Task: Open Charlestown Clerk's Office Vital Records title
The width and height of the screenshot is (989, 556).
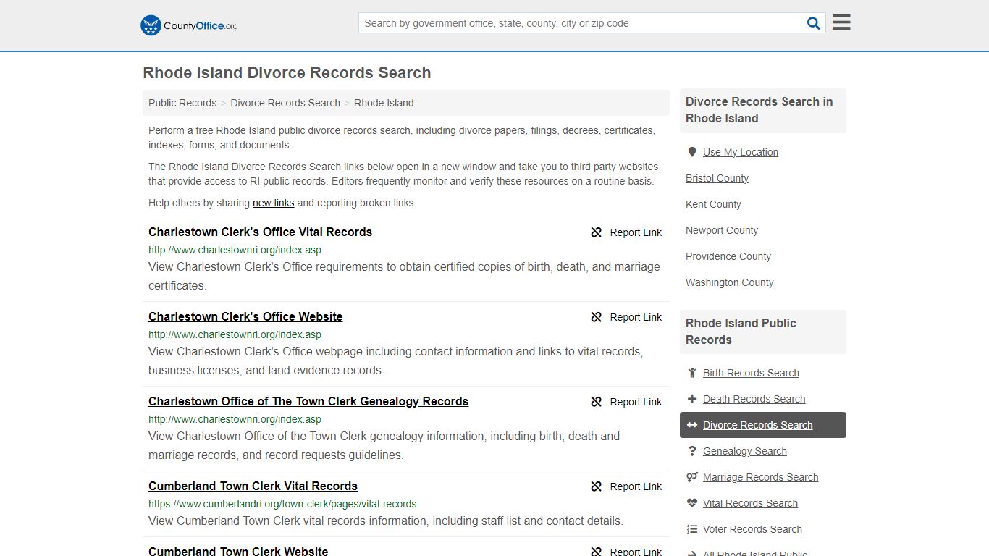Action: (260, 232)
